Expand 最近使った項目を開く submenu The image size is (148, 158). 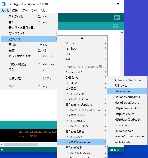click(29, 28)
